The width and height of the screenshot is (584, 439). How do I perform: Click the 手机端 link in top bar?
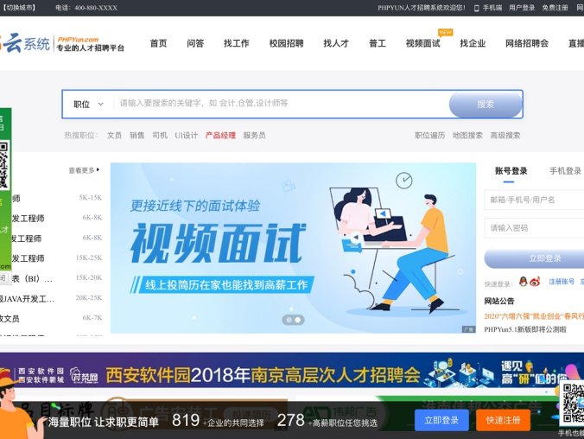[x=492, y=8]
